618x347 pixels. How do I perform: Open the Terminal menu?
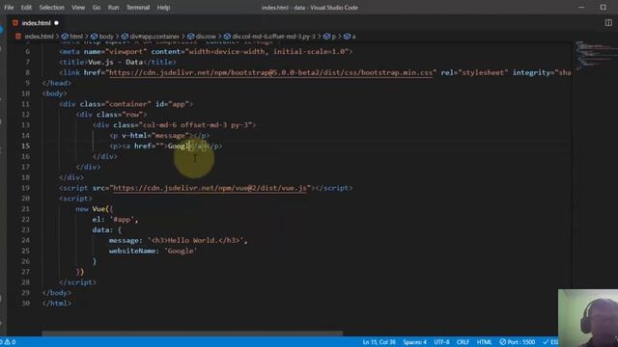click(x=137, y=8)
